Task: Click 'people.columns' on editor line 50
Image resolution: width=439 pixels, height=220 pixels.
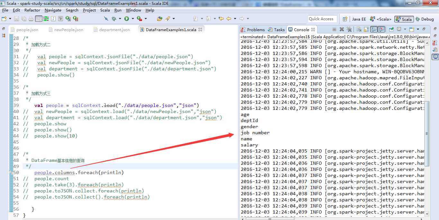Action: 55,172
